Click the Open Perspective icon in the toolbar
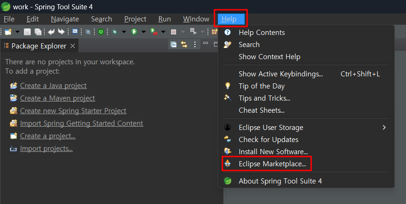The width and height of the screenshot is (406, 204). 214,32
